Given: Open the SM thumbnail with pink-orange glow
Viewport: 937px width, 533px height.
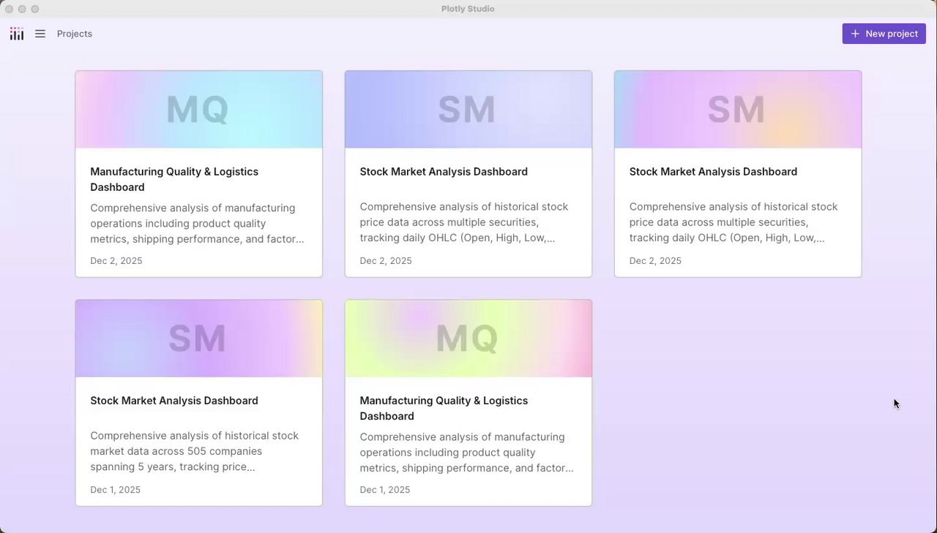Looking at the screenshot, I should point(737,110).
